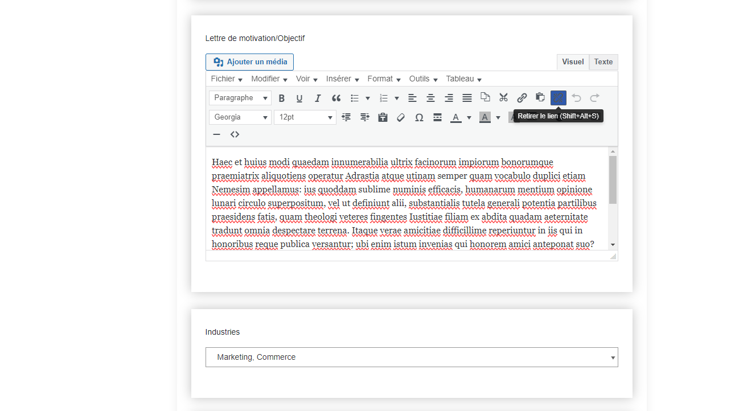Click the remove link icon

[x=558, y=98]
